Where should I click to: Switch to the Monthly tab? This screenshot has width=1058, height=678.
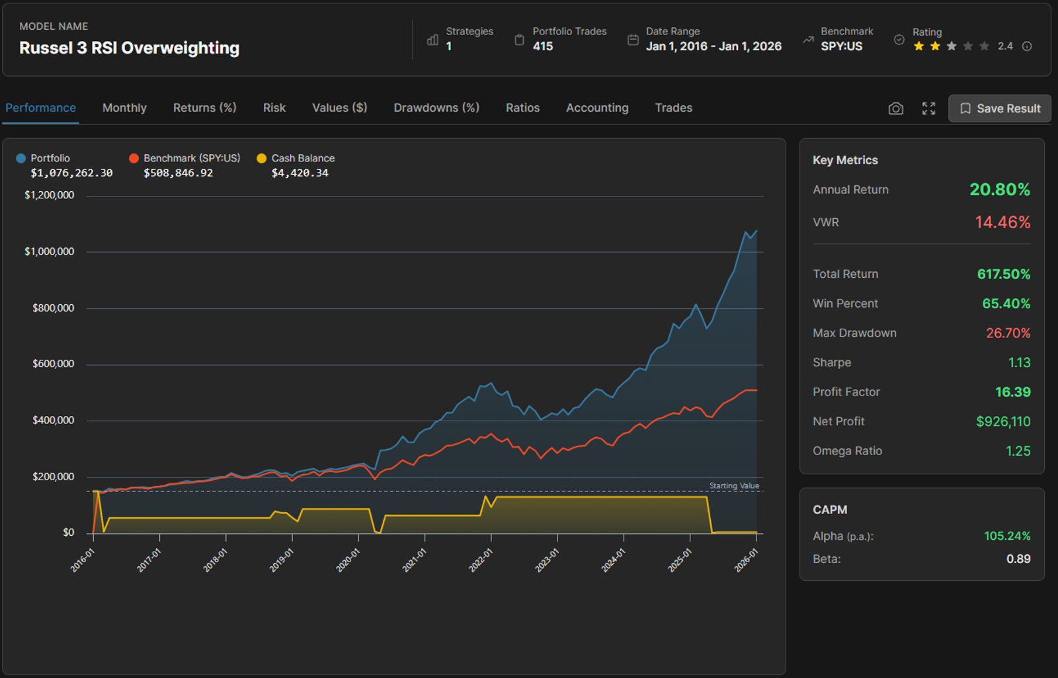tap(124, 108)
